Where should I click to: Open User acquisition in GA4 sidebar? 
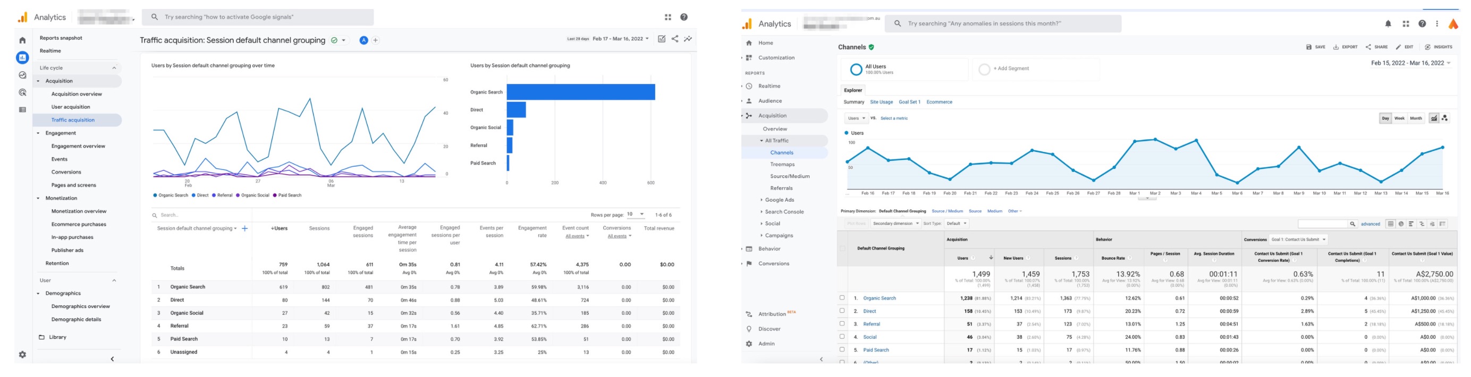[71, 107]
